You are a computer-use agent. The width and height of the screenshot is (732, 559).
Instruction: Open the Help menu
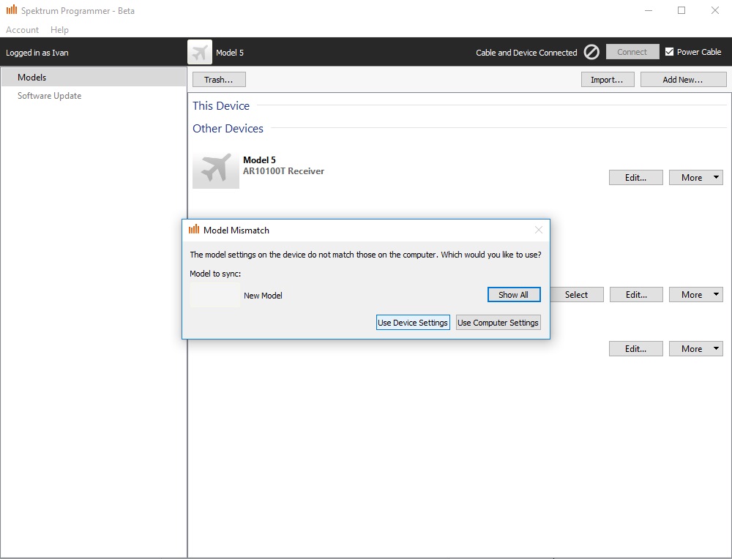(x=59, y=30)
